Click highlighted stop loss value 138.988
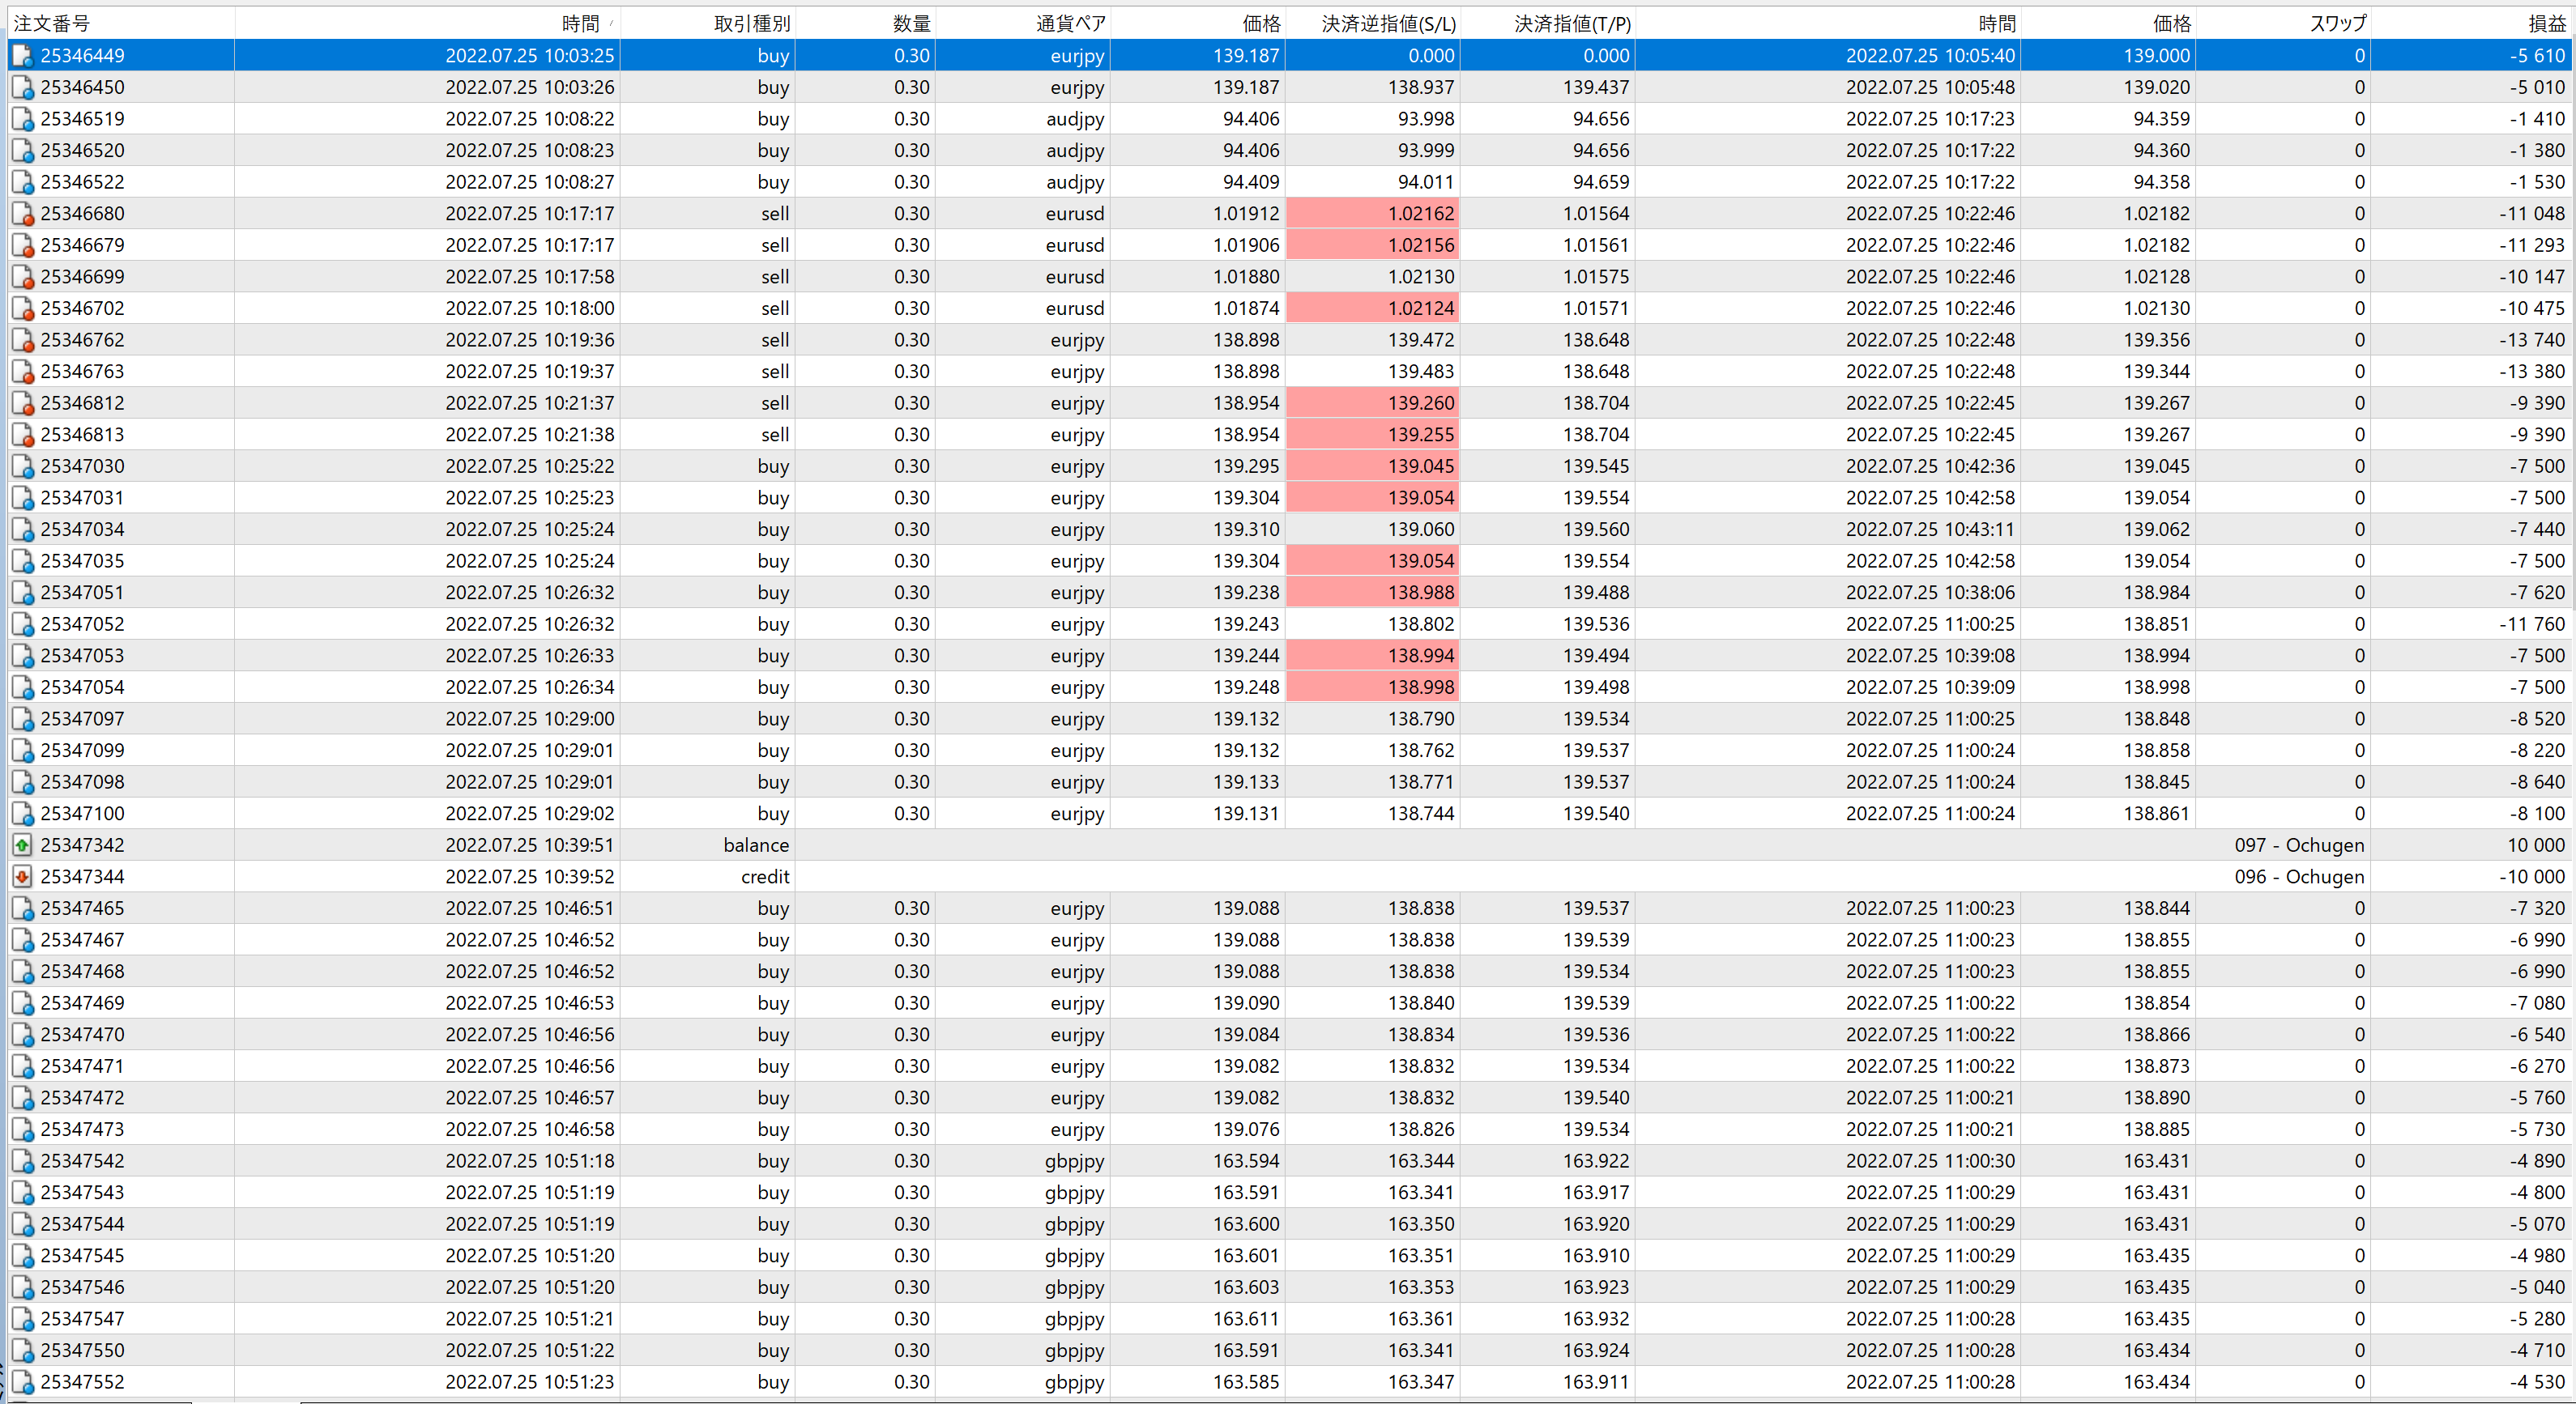This screenshot has width=2576, height=1404. pyautogui.click(x=1372, y=593)
